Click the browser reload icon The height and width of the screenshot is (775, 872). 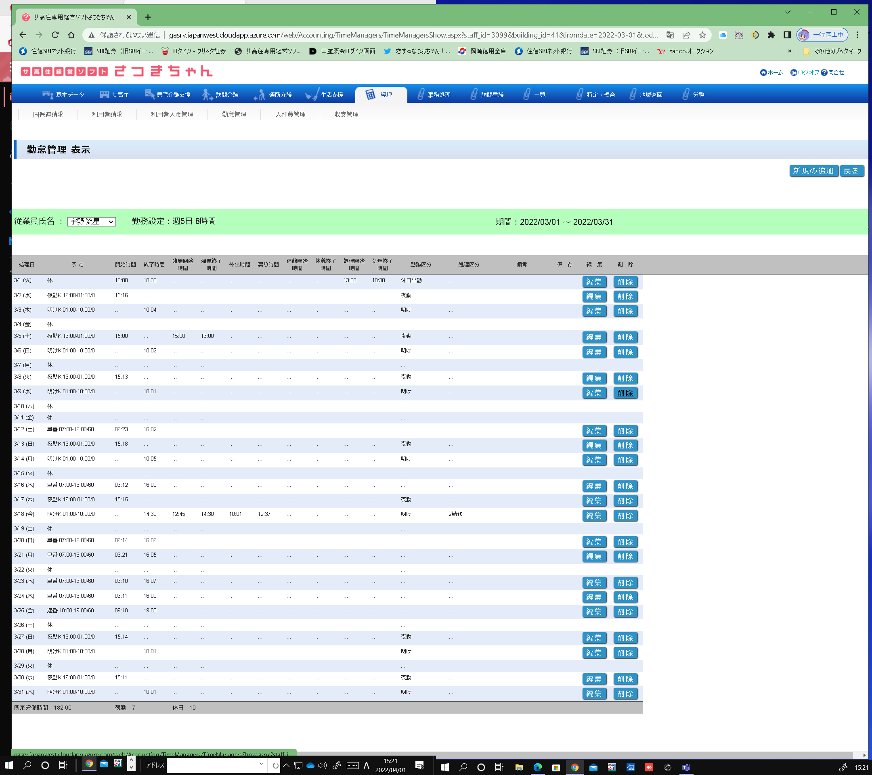point(55,35)
